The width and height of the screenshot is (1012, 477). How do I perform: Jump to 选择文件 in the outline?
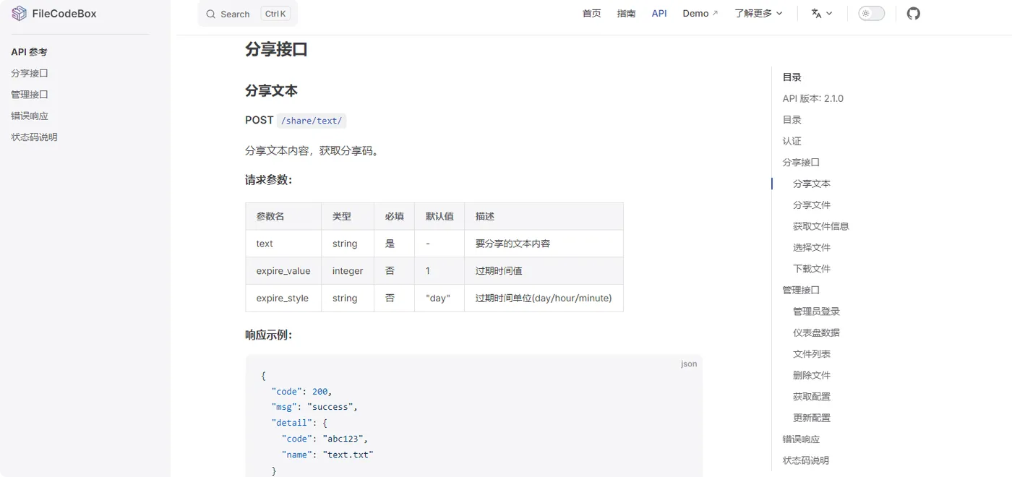coord(812,247)
